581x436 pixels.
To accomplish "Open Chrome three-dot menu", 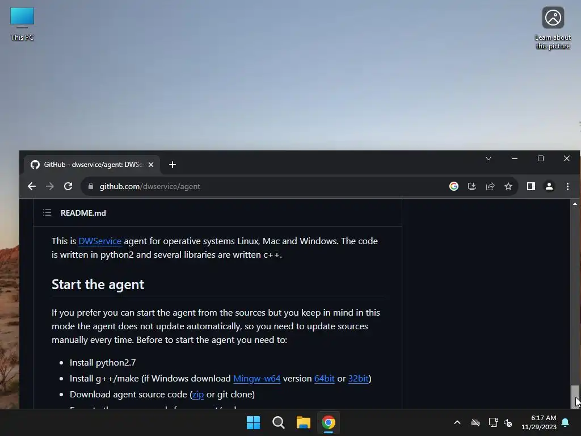I will pos(567,186).
